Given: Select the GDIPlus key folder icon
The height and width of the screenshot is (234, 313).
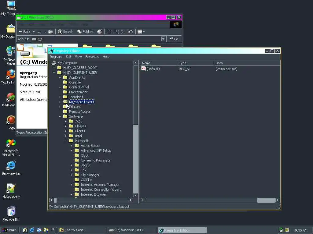Looking at the screenshot, I should coord(77,180).
